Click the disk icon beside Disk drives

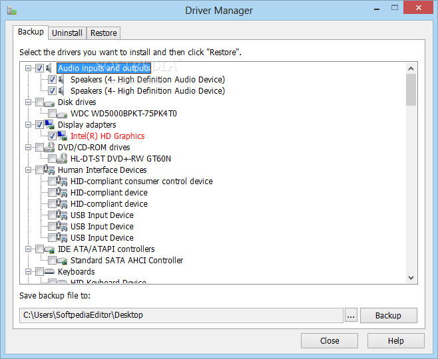coord(49,103)
